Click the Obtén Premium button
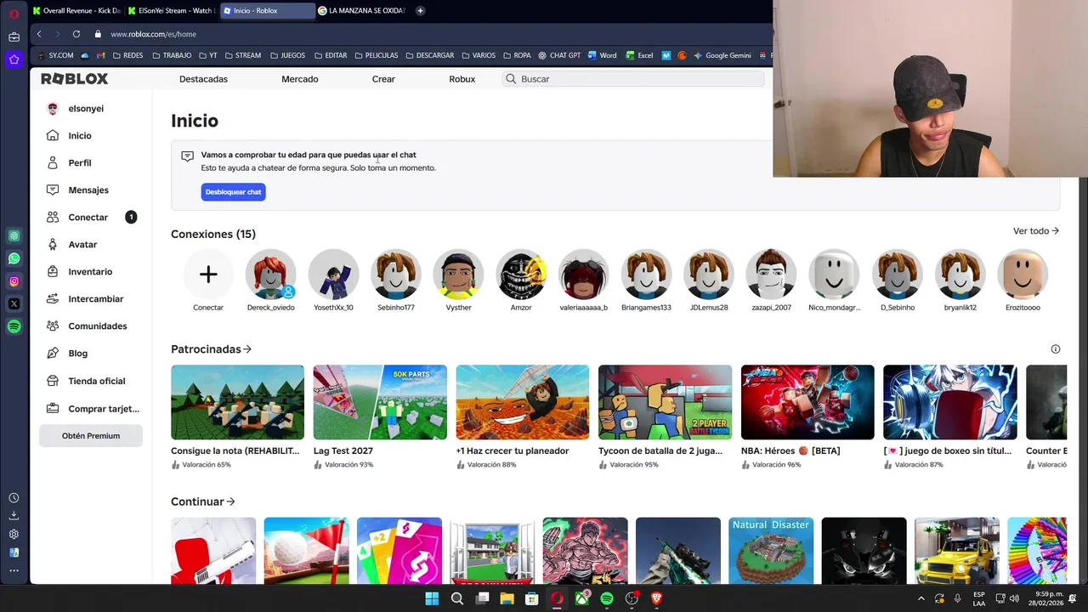 point(91,436)
